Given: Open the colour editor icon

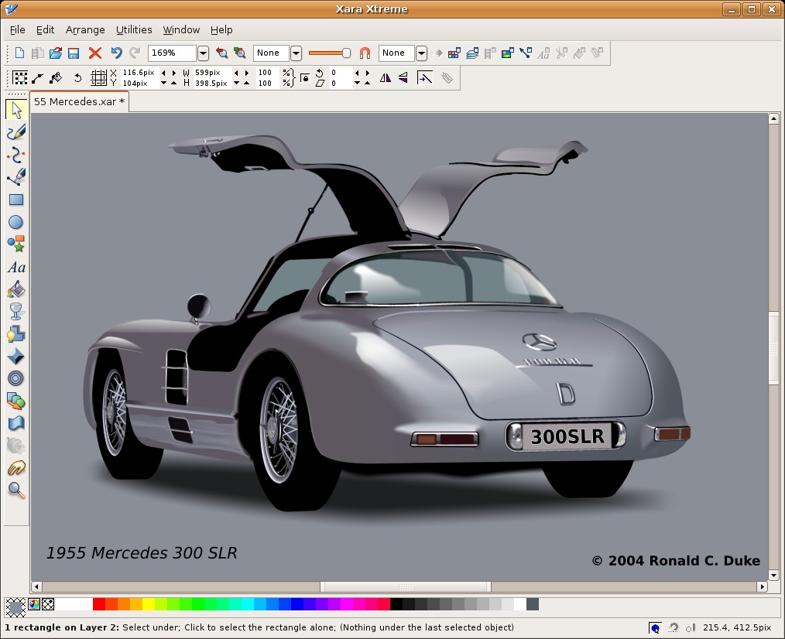Looking at the screenshot, I should pyautogui.click(x=34, y=604).
